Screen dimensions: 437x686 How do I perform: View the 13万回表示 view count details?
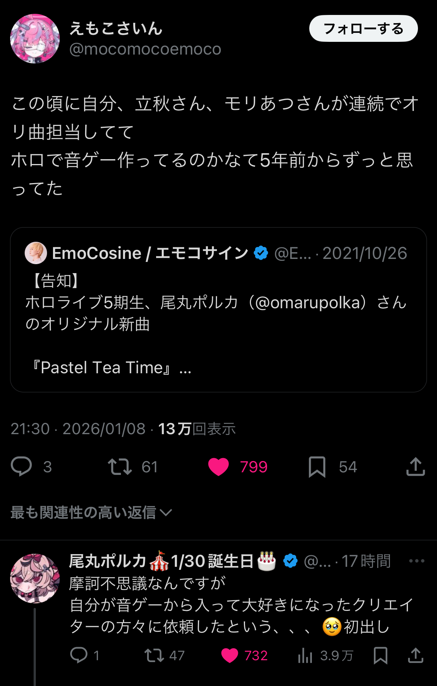point(197,429)
